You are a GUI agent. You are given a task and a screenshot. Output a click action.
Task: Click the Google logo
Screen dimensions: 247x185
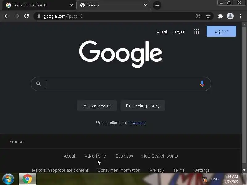click(121, 54)
